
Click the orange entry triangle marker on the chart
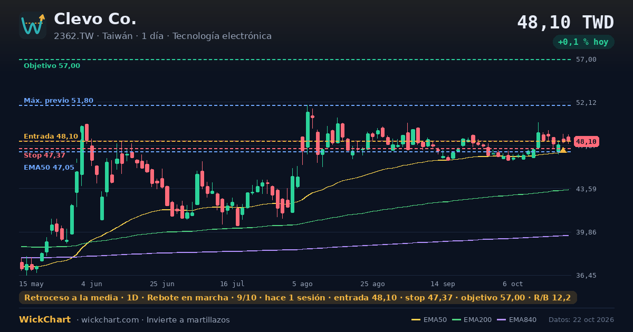[563, 150]
